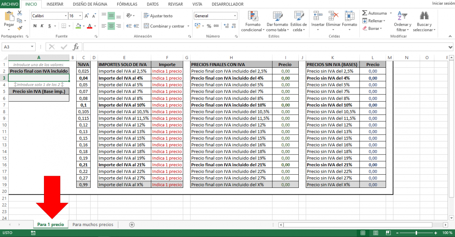Switch to the FÓRMULAS ribbon tab
Image resolution: width=455 pixels, height=237 pixels.
127,4
